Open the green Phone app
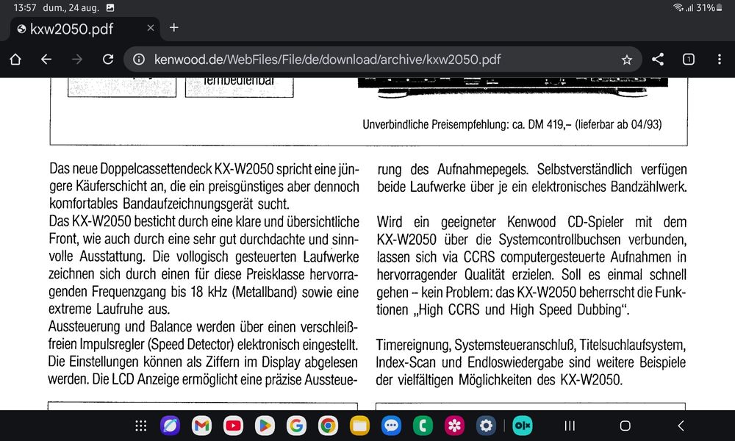735x441 pixels. point(423,426)
